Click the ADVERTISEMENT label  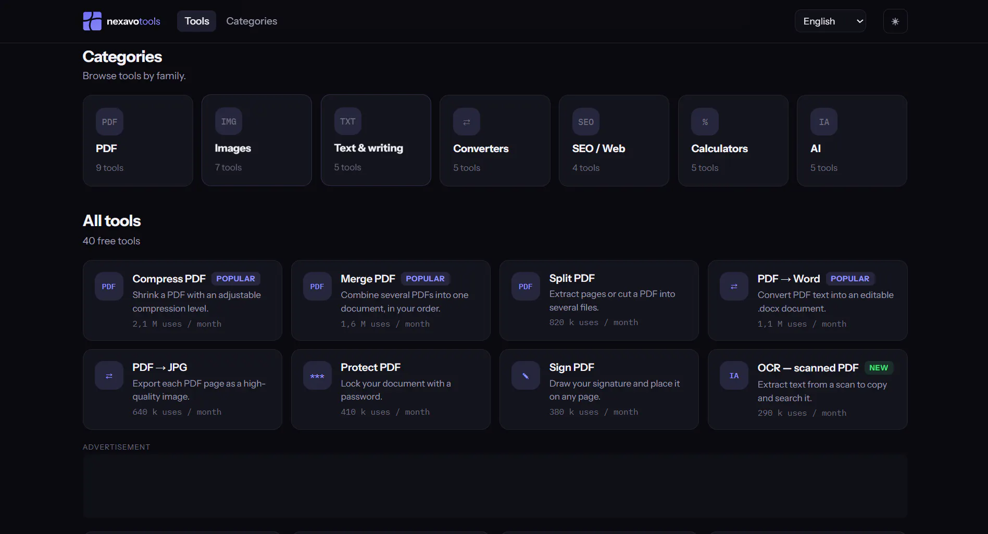(x=117, y=447)
